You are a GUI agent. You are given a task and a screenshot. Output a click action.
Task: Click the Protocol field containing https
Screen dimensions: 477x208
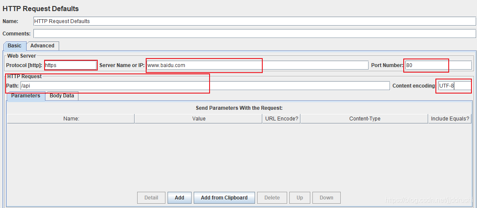pyautogui.click(x=70, y=65)
